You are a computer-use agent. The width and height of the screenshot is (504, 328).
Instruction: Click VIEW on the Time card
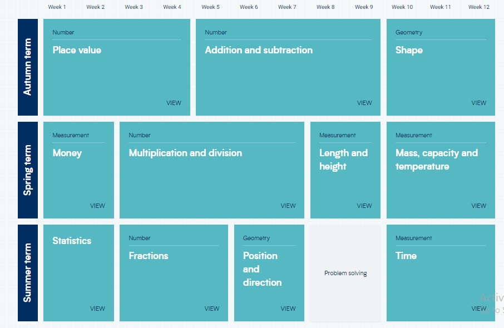click(478, 309)
